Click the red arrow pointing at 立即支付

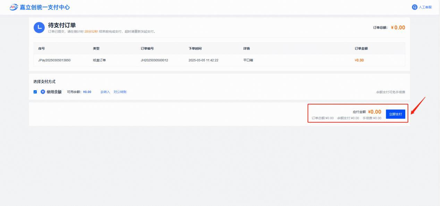click(418, 107)
